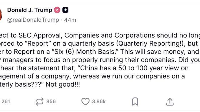200x112 pixels.
Task: Click the partially visible profile avatar
Action: pyautogui.click(x=1, y=14)
